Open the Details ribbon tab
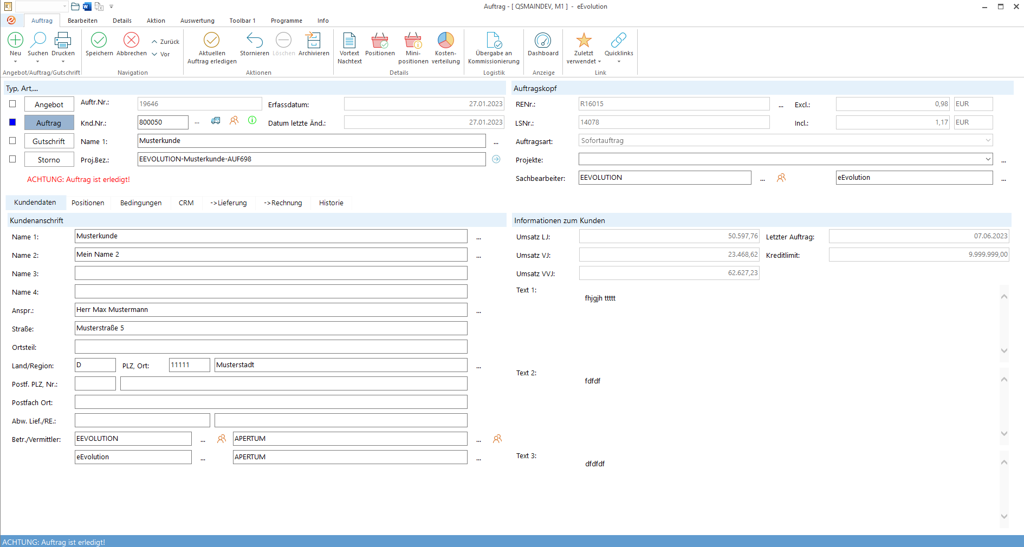 [122, 21]
